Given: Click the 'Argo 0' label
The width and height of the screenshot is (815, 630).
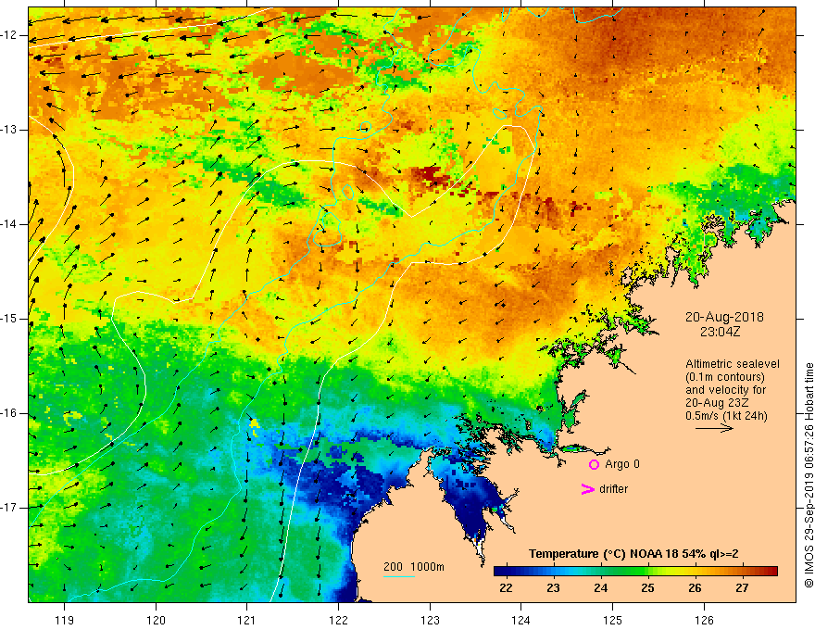Looking at the screenshot, I should [622, 464].
